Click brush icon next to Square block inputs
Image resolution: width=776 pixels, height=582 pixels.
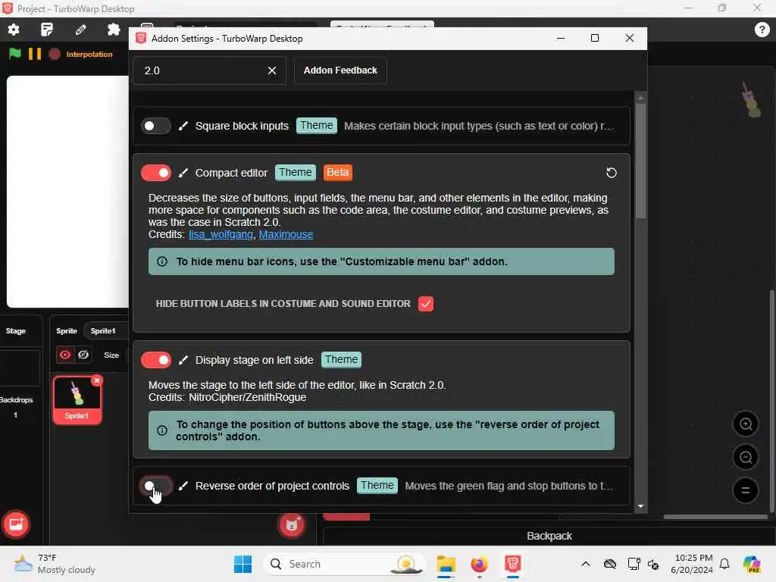[183, 126]
